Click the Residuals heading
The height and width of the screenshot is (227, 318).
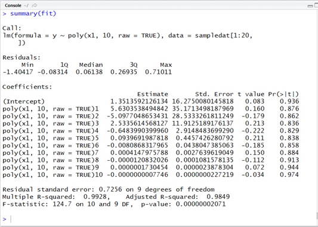21,58
